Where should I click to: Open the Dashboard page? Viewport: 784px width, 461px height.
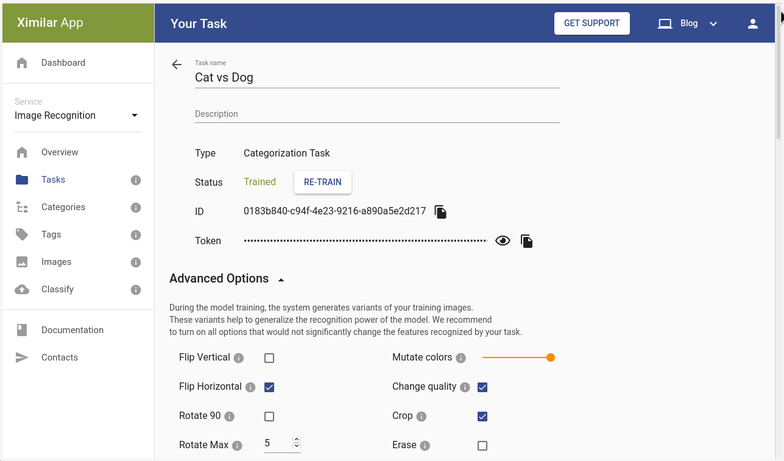(63, 63)
